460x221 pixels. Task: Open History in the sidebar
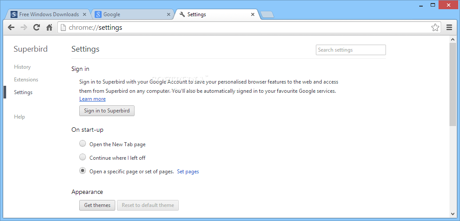click(22, 67)
